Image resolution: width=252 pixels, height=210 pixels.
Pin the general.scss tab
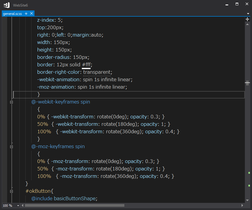26,14
